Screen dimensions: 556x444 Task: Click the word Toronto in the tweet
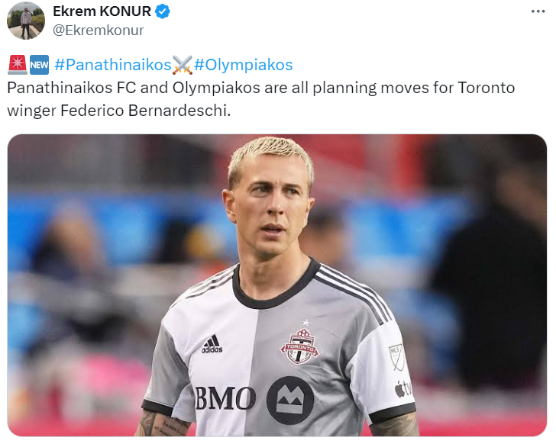(486, 88)
